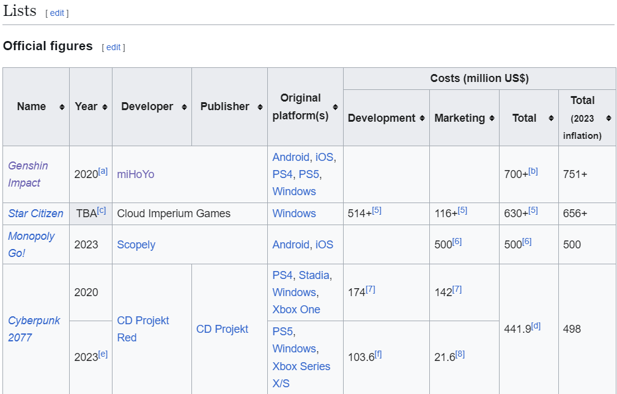Viewport: 617px width, 394px height.
Task: Sort by Total (2023 inflation) arrows
Action: pos(608,118)
